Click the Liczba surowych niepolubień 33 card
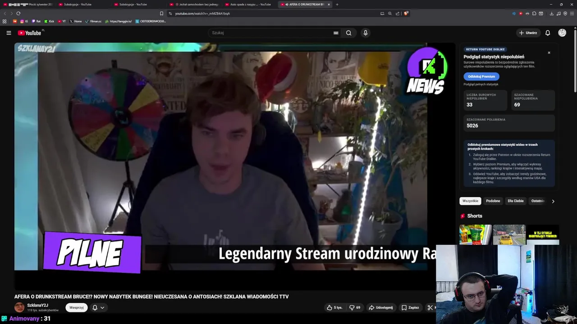This screenshot has width=577, height=324. coord(485,100)
